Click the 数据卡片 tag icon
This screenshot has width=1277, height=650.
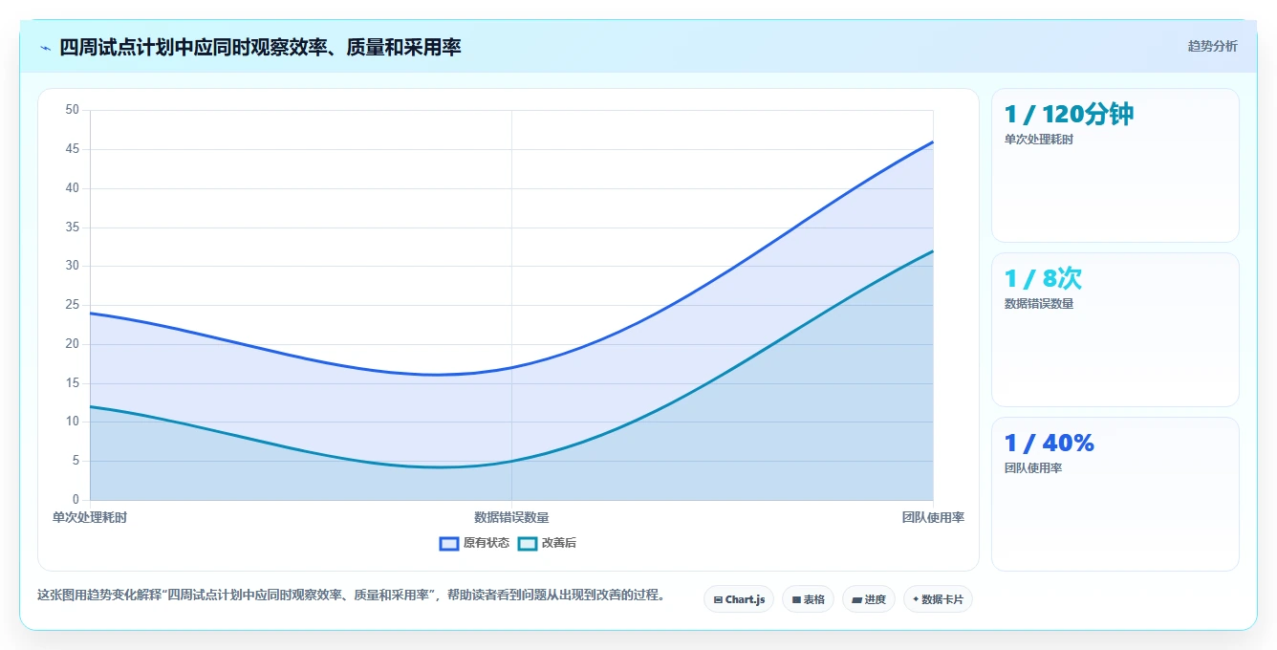point(916,600)
